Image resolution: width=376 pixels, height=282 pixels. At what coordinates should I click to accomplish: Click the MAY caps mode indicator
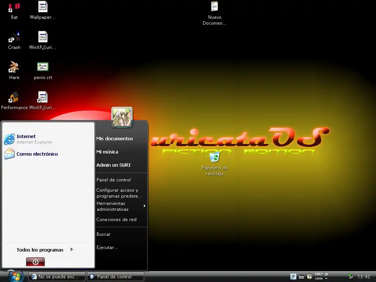(x=319, y=274)
